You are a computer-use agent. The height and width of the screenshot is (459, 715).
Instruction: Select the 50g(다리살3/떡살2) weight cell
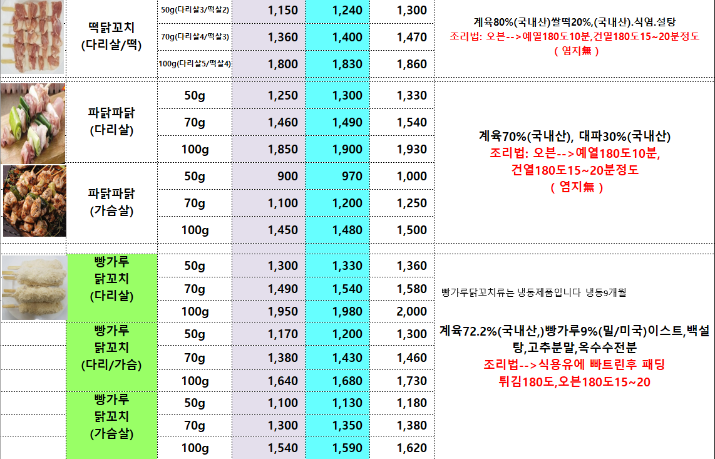pyautogui.click(x=195, y=11)
